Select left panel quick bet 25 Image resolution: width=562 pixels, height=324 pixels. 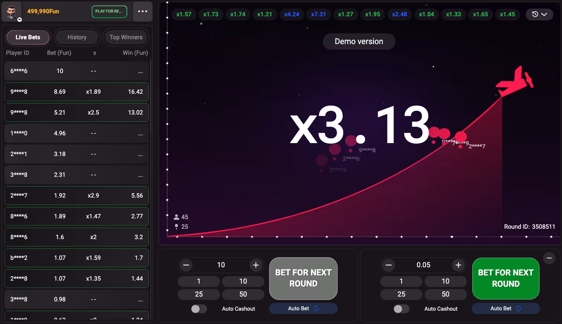(x=199, y=294)
